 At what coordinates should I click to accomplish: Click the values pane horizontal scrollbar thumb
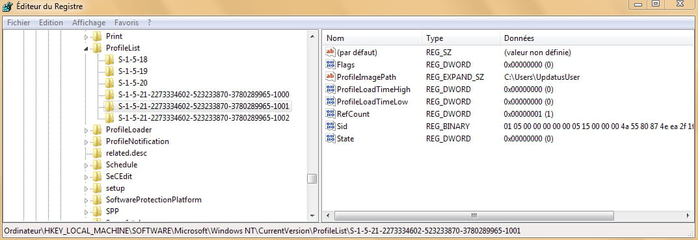point(474,215)
